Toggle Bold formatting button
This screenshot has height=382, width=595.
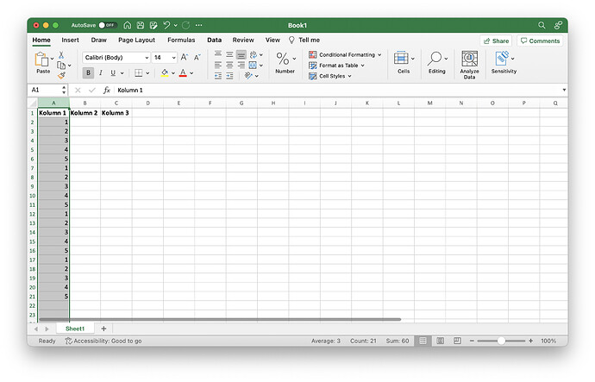pos(88,72)
